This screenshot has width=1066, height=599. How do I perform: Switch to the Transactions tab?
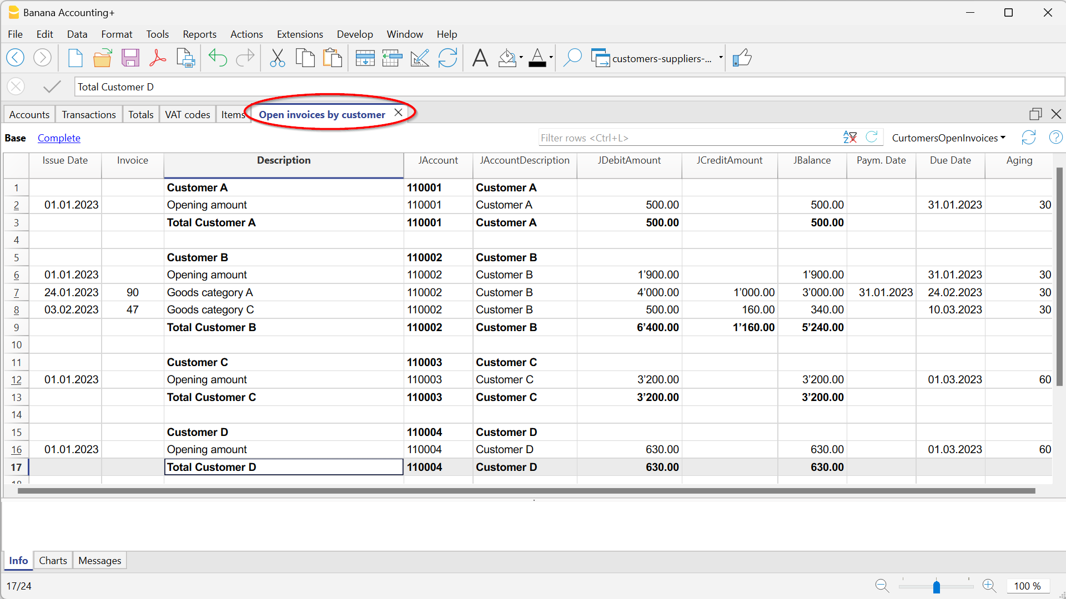(x=88, y=114)
